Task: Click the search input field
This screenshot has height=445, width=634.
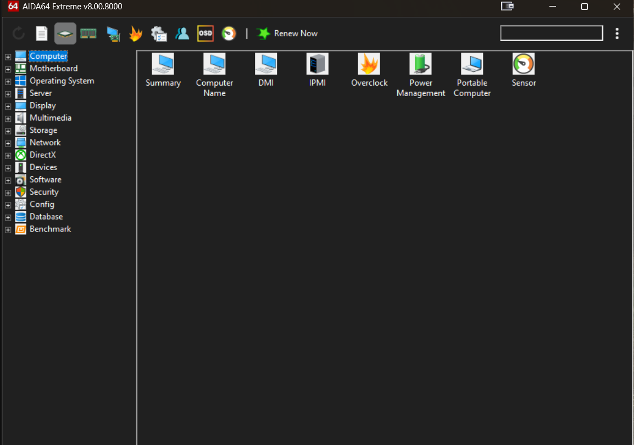Action: click(551, 33)
